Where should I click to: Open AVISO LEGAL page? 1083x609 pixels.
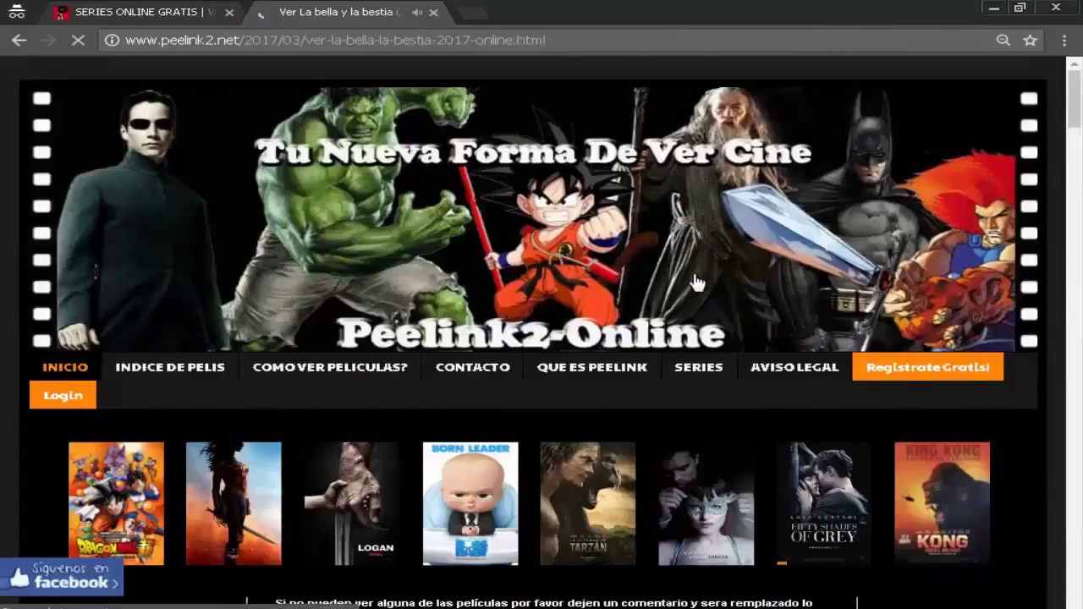(794, 367)
